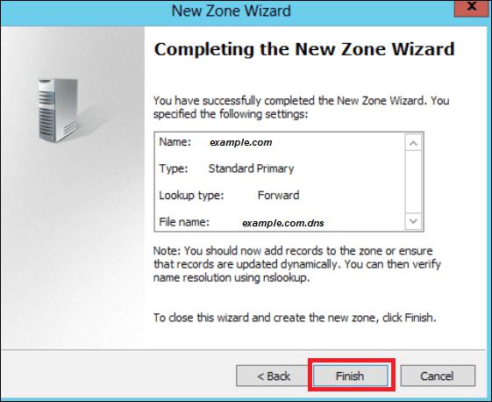This screenshot has width=492, height=402.
Task: Select the Name label in settings list
Action: (175, 142)
